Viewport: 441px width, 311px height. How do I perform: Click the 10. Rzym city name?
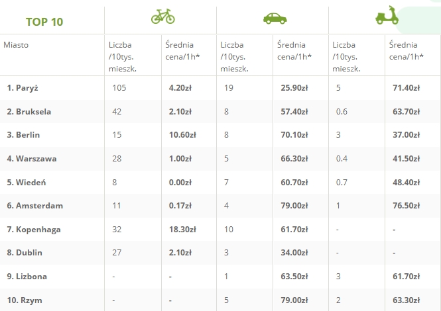pyautogui.click(x=25, y=300)
